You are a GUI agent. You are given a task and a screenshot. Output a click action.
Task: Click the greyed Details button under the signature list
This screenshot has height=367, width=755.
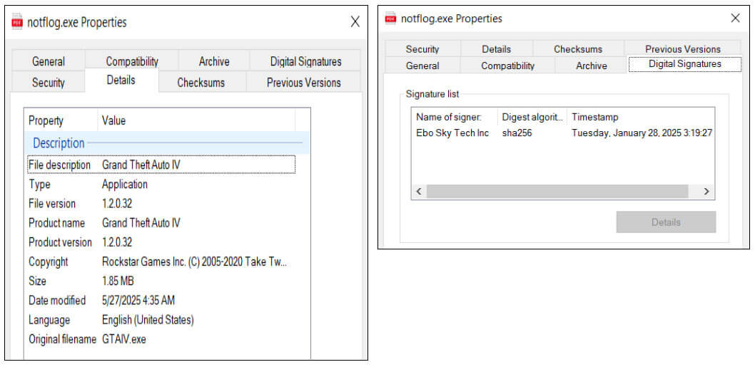coord(666,222)
